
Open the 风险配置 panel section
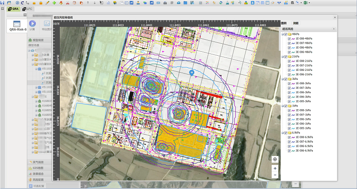pos(38,179)
